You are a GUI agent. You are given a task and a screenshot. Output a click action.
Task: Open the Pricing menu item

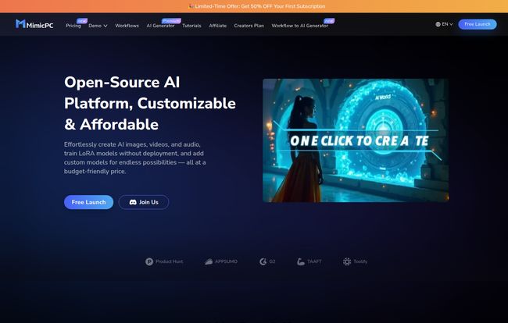(73, 26)
